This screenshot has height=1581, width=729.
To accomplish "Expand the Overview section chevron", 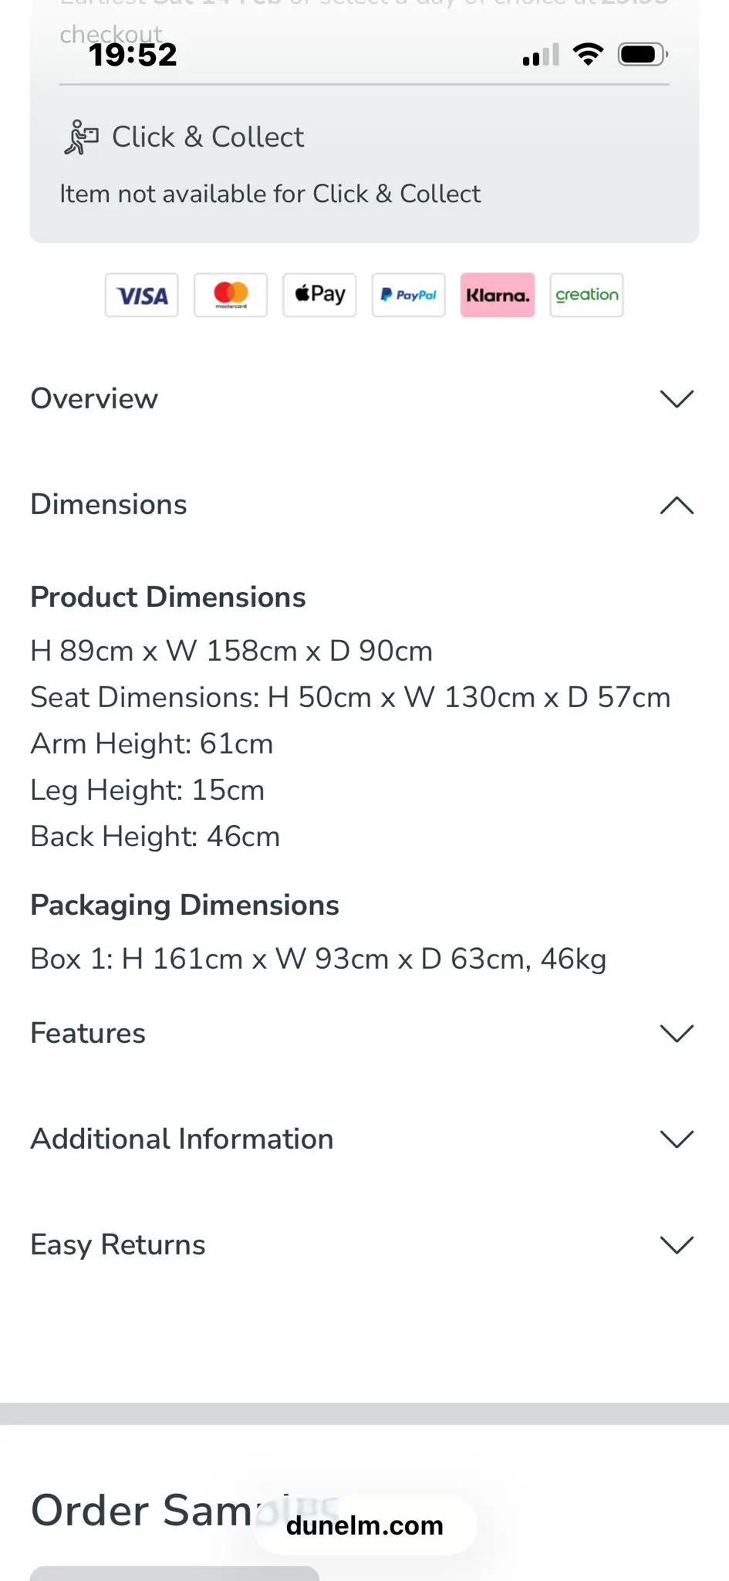I will pyautogui.click(x=677, y=399).
